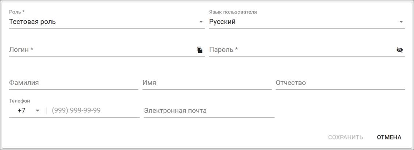Click the 'Язык пользователя' field label

point(233,12)
